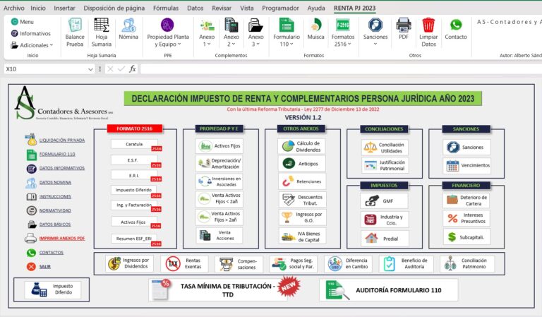Open the Name Box dropdown arrow

(x=90, y=69)
